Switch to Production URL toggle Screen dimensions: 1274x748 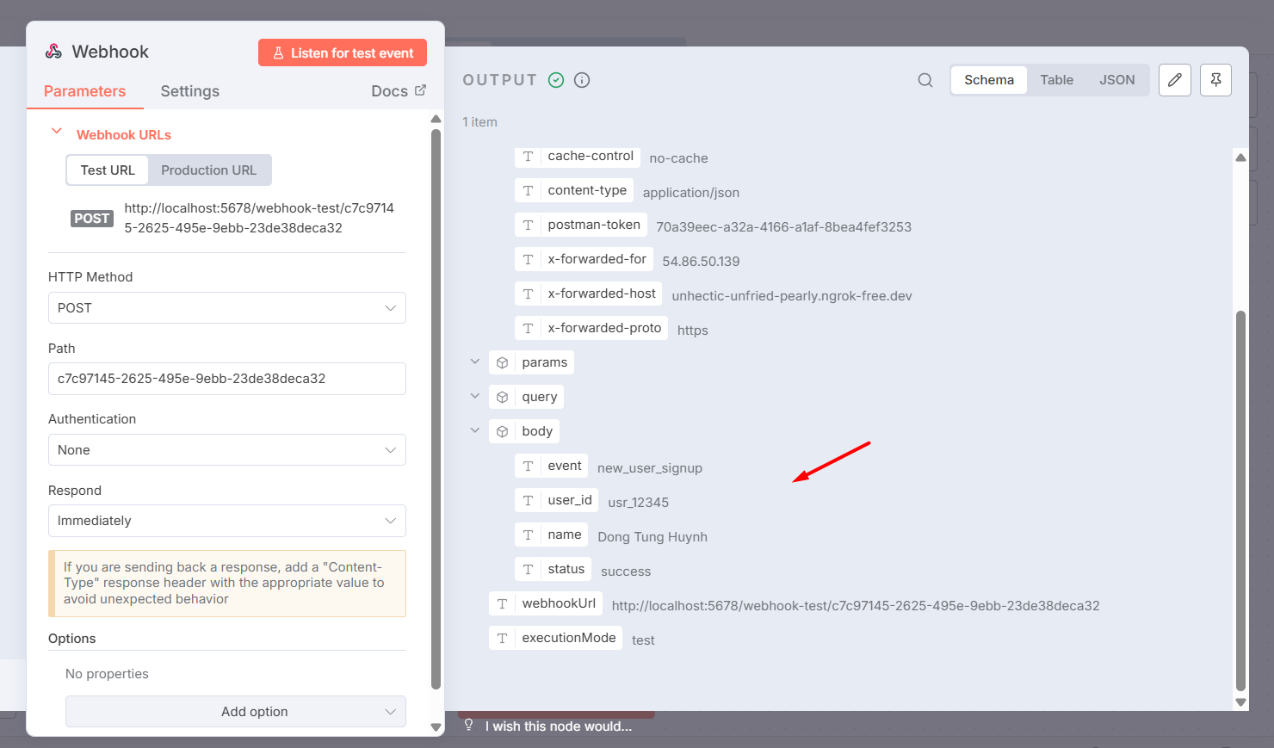(208, 170)
